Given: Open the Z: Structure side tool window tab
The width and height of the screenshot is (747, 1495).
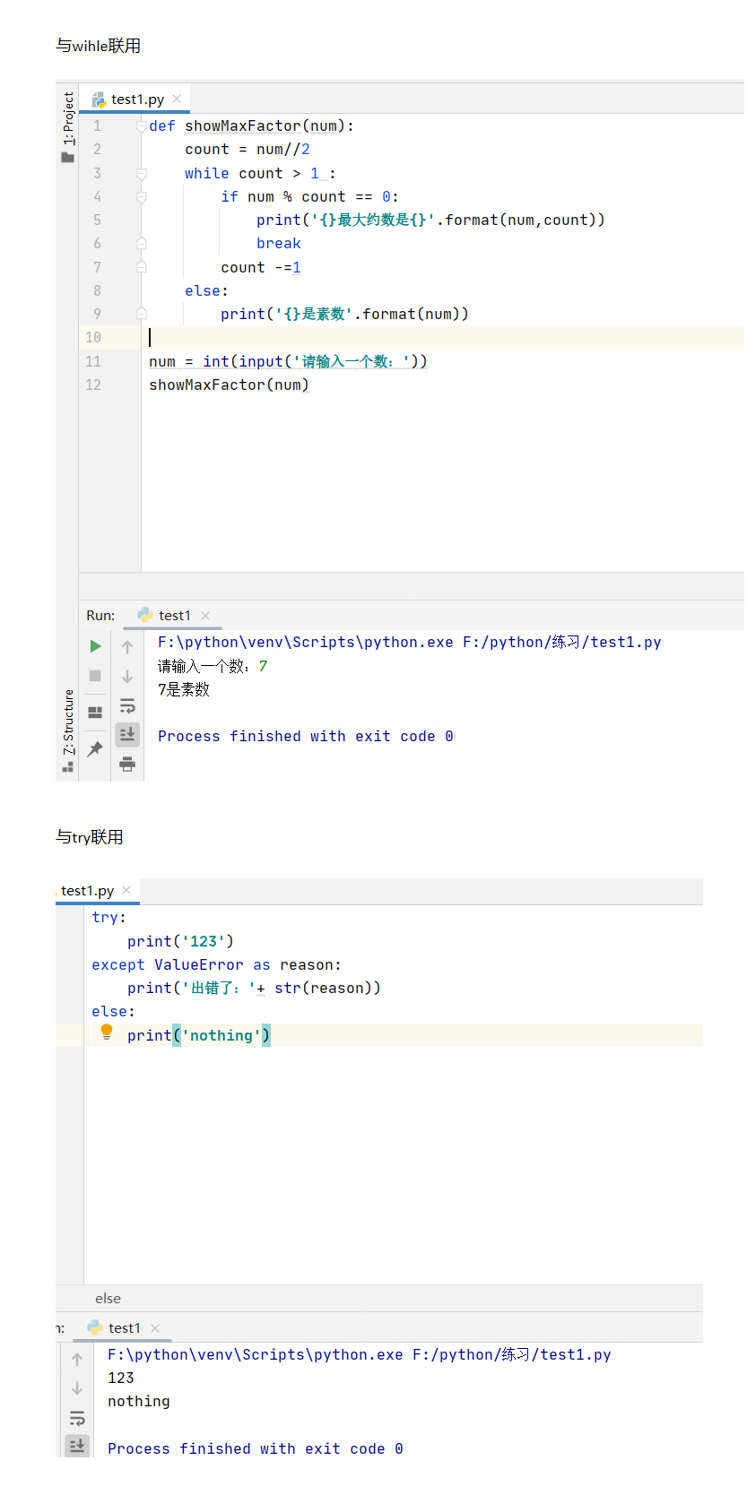Looking at the screenshot, I should (68, 722).
